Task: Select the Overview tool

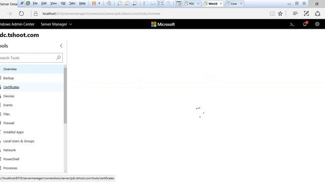Action: tap(31, 69)
